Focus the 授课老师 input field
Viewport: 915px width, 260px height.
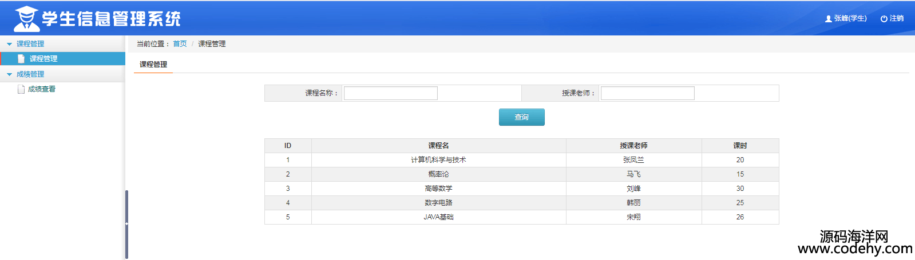[647, 93]
